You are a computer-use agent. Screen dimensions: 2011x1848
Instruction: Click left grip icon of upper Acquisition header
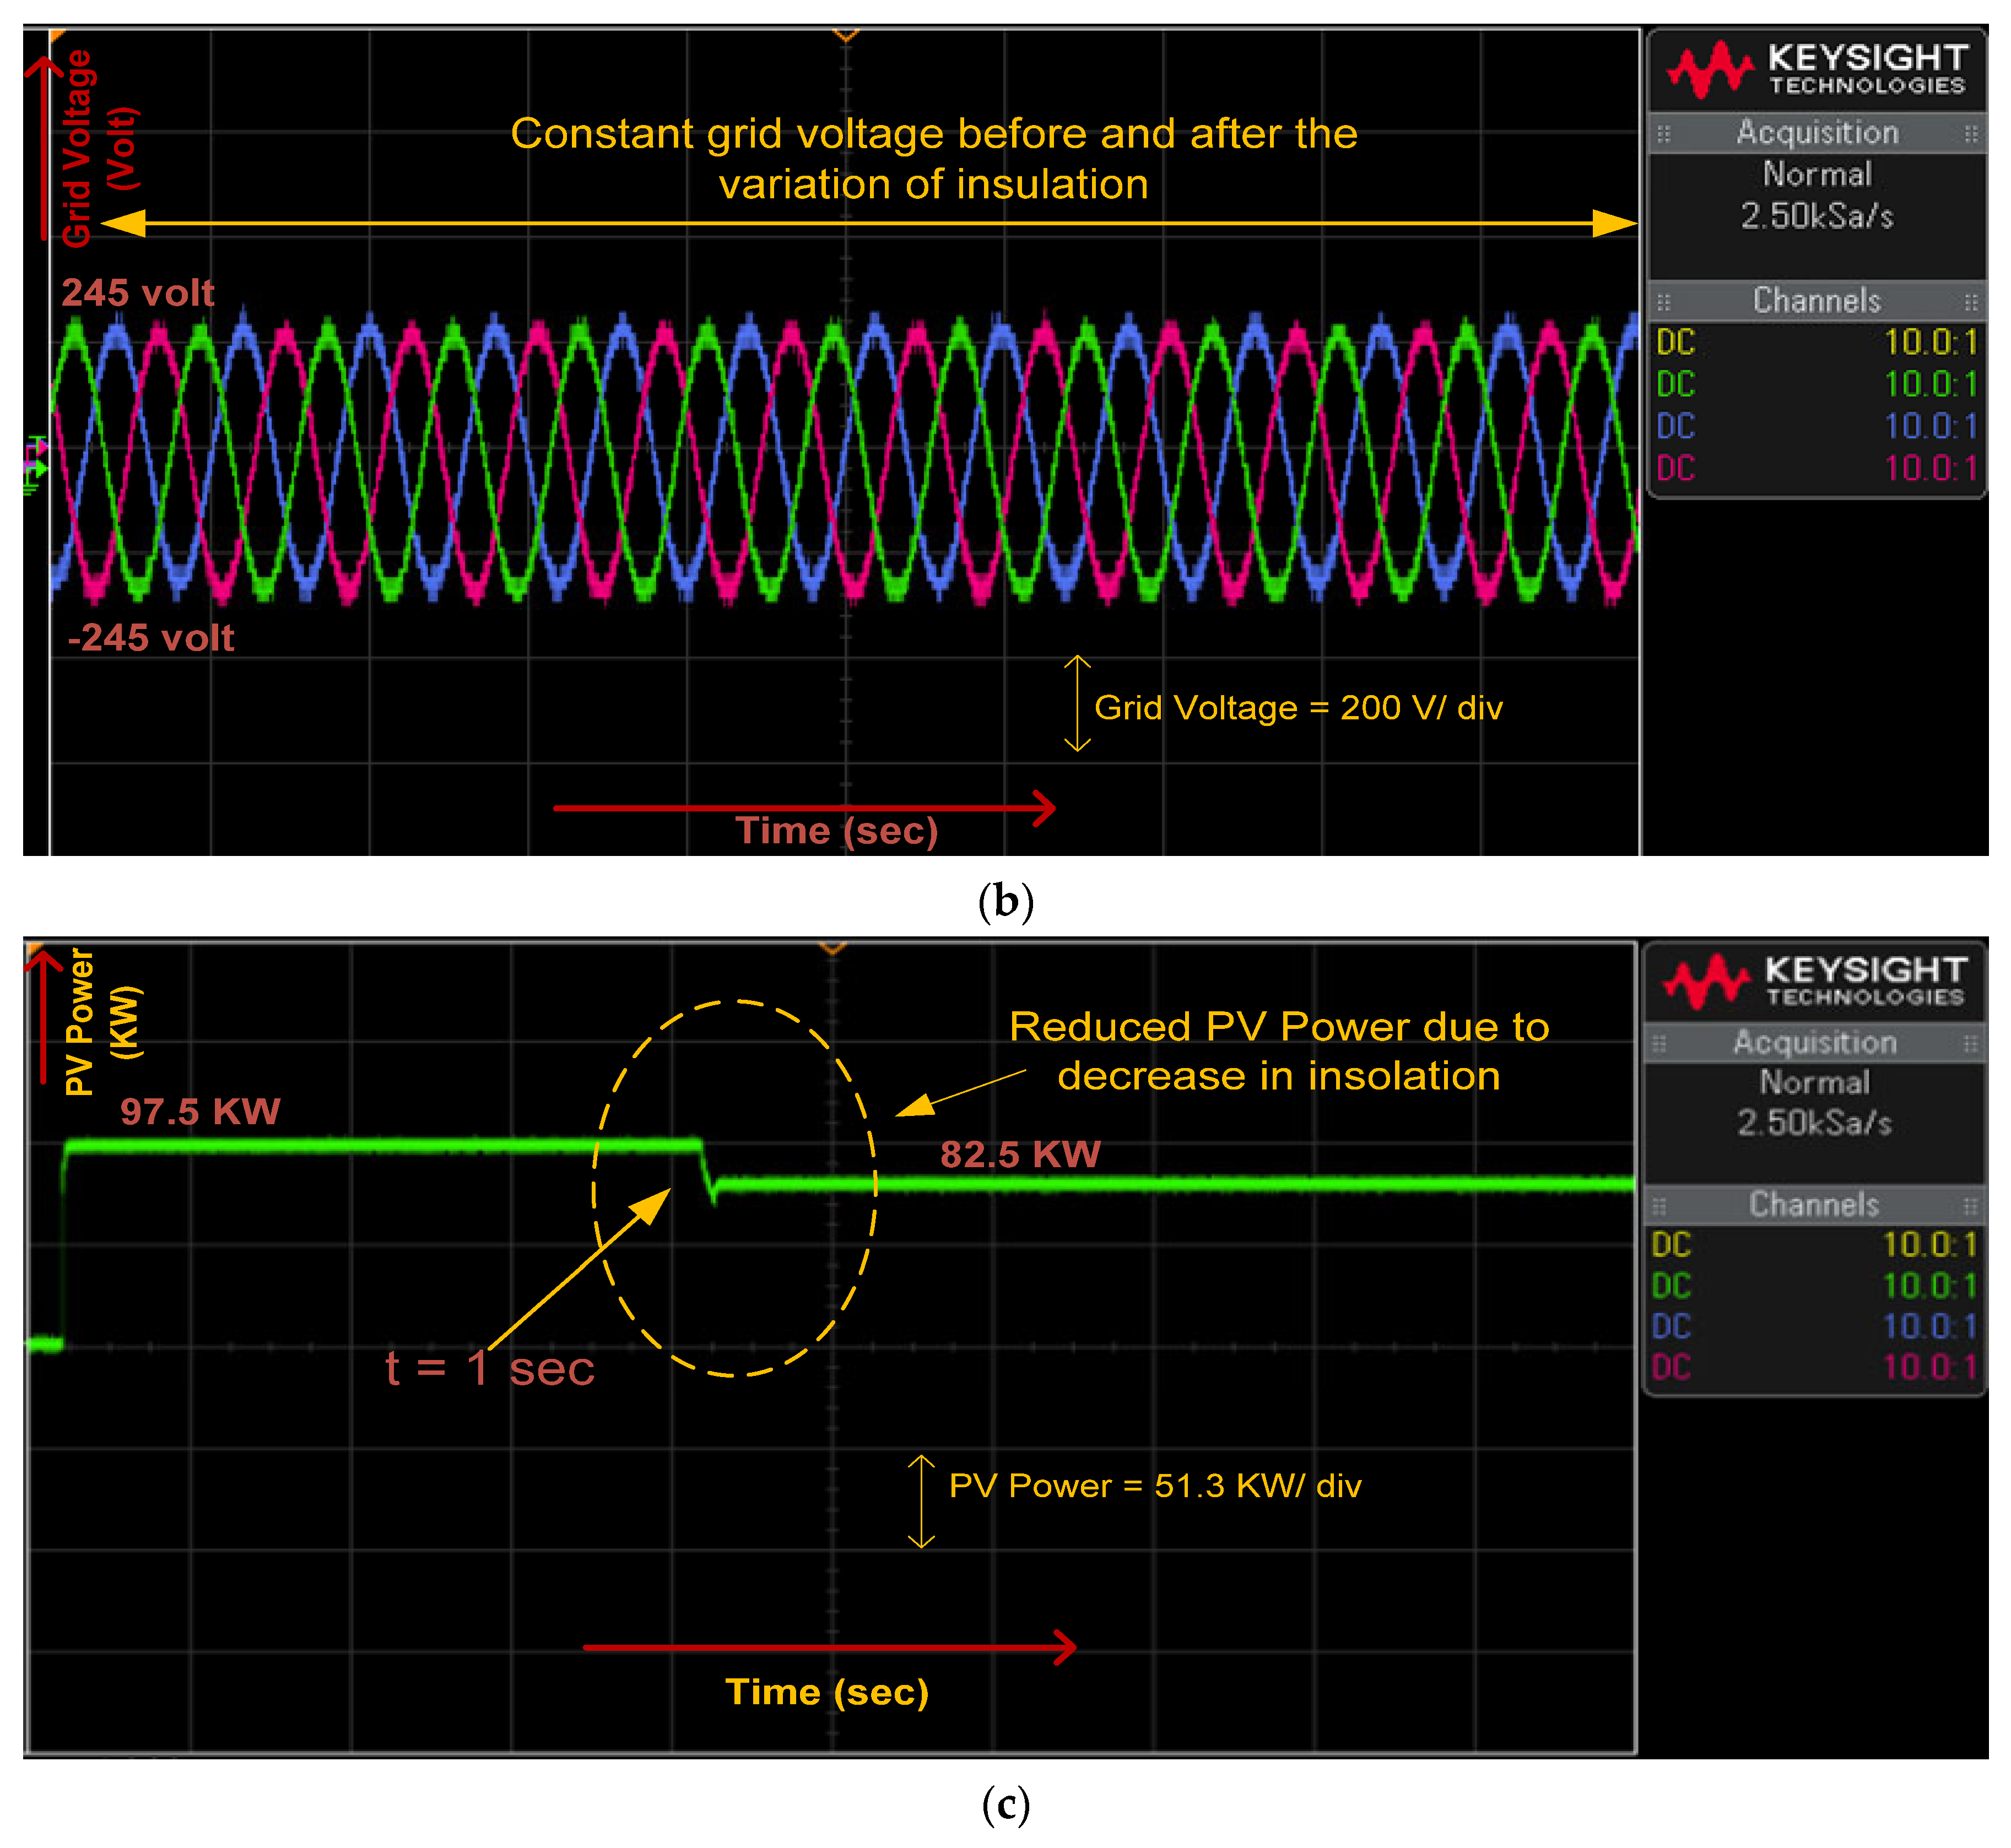tap(1663, 133)
